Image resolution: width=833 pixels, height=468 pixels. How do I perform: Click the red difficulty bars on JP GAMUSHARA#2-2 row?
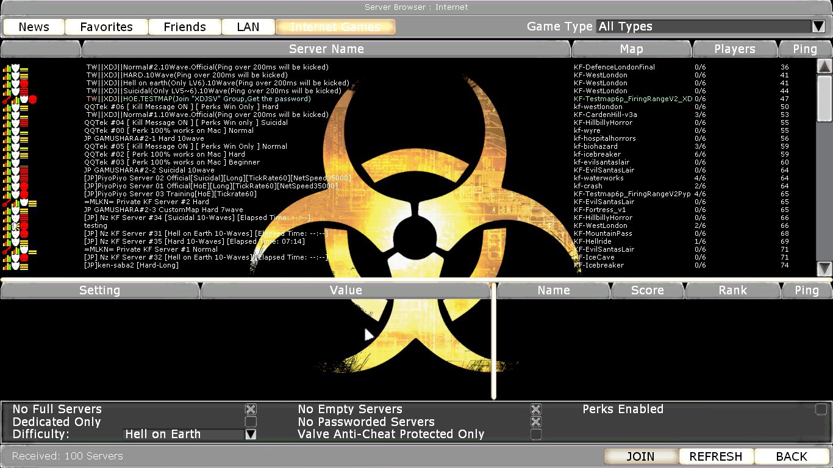pyautogui.click(x=24, y=171)
